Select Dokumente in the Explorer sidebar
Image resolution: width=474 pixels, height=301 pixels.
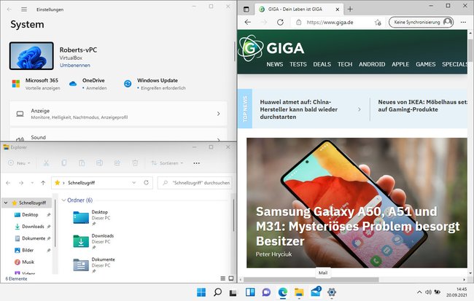[34, 238]
